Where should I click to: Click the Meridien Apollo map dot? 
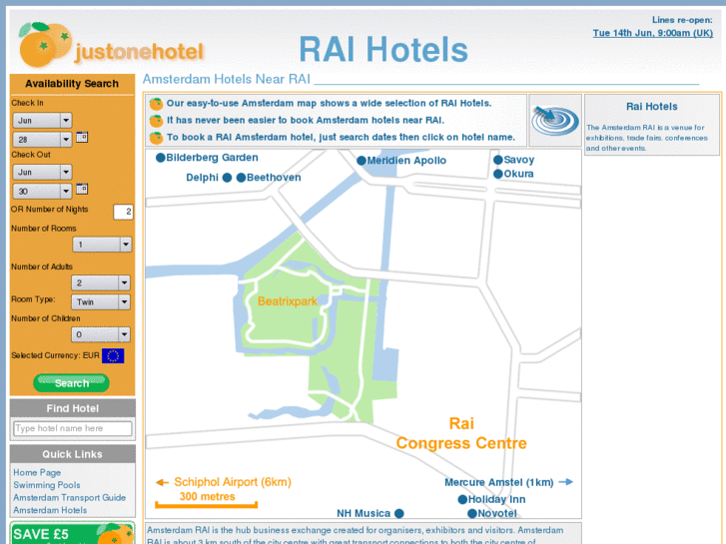[362, 161]
